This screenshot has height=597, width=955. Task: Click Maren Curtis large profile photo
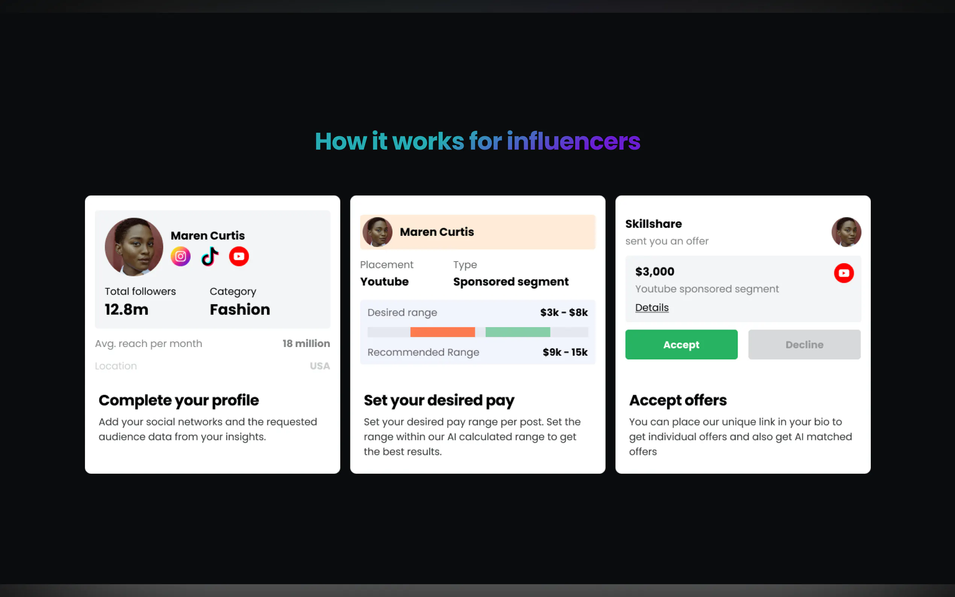coord(134,247)
